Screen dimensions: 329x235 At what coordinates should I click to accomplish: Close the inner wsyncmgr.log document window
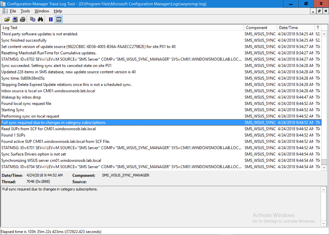(x=325, y=11)
